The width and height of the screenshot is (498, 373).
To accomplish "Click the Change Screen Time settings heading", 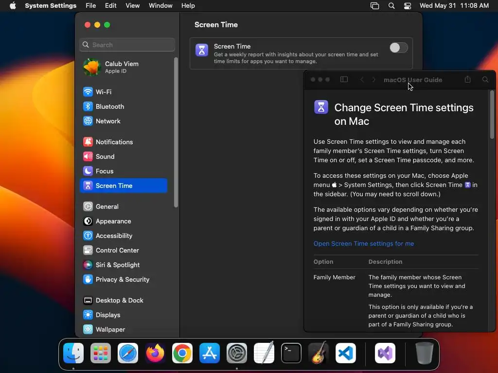I will tap(404, 114).
